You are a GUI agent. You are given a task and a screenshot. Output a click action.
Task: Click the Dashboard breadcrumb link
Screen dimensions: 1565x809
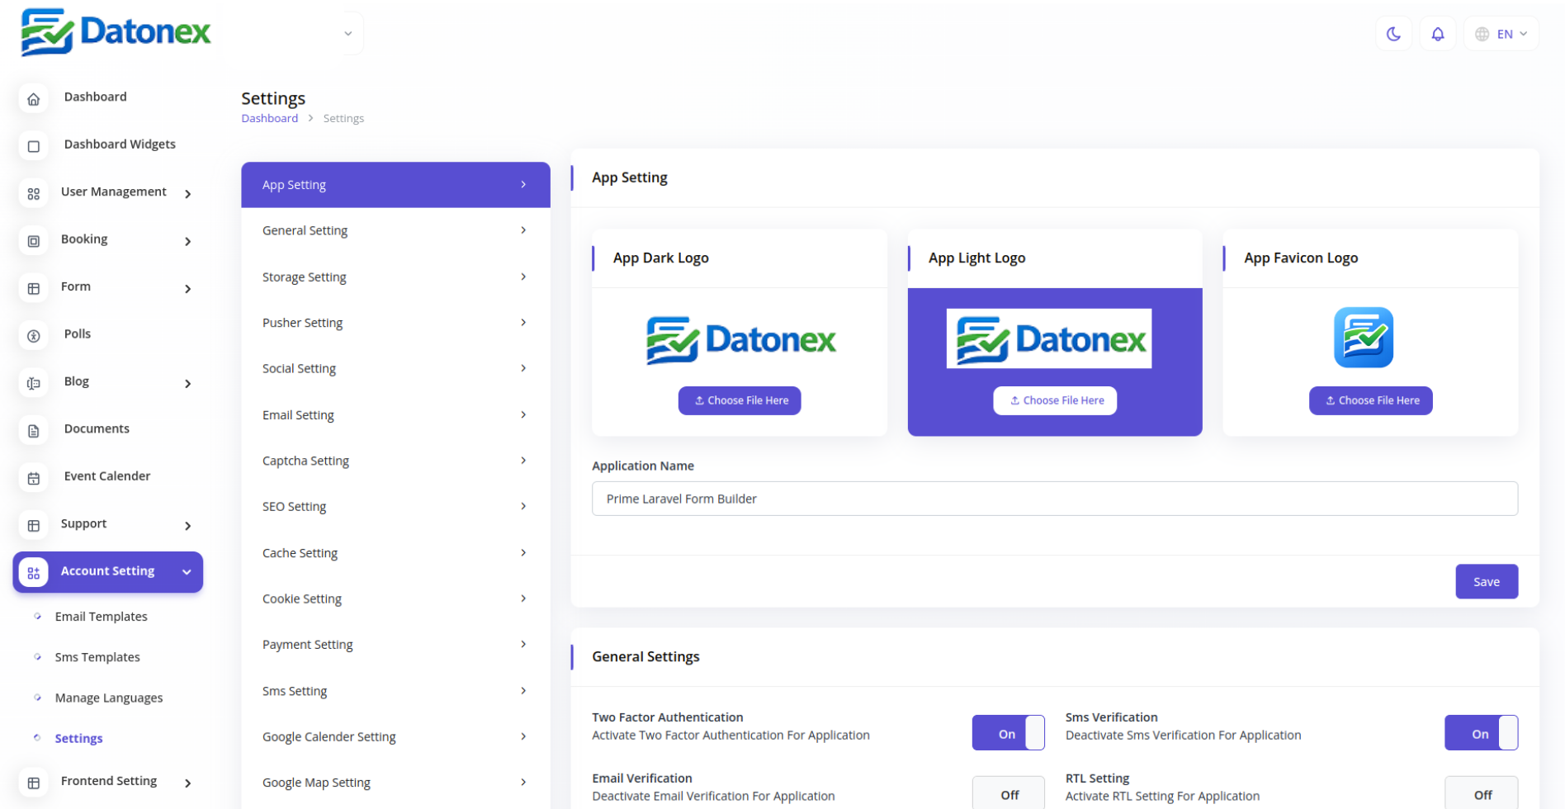click(x=269, y=118)
